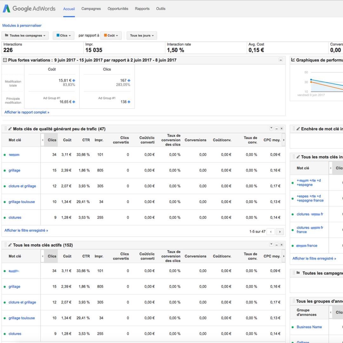
Task: Collapse the Tous les mots clés actifs module
Action: 277,245
